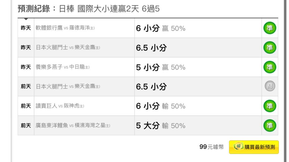Click green 準 badge for 讀賣巨人 match
The height and width of the screenshot is (162, 289).
(270, 106)
